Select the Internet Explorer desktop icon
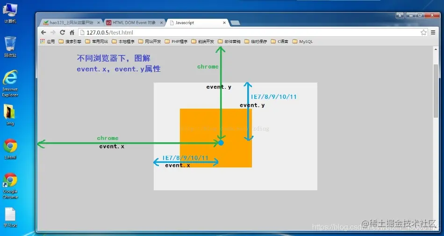The height and width of the screenshot is (236, 444). click(x=10, y=83)
